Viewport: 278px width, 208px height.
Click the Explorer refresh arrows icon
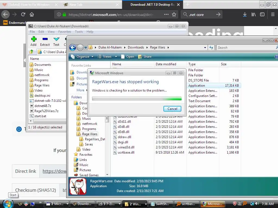click(x=211, y=47)
